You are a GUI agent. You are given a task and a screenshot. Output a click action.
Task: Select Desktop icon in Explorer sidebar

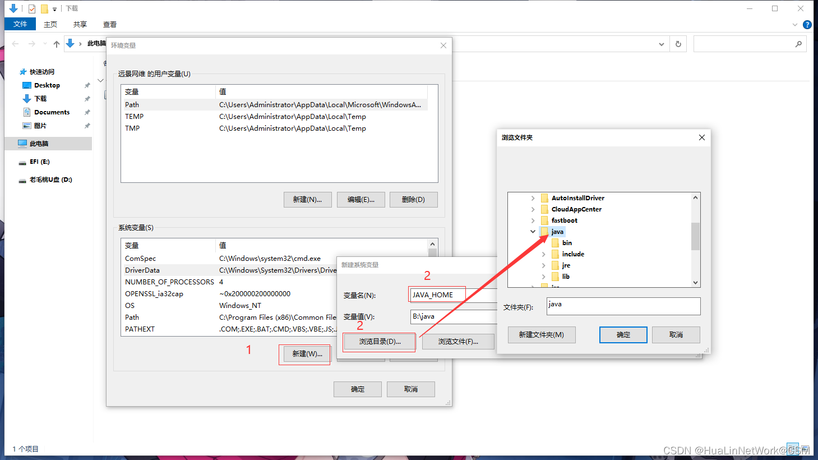click(26, 85)
